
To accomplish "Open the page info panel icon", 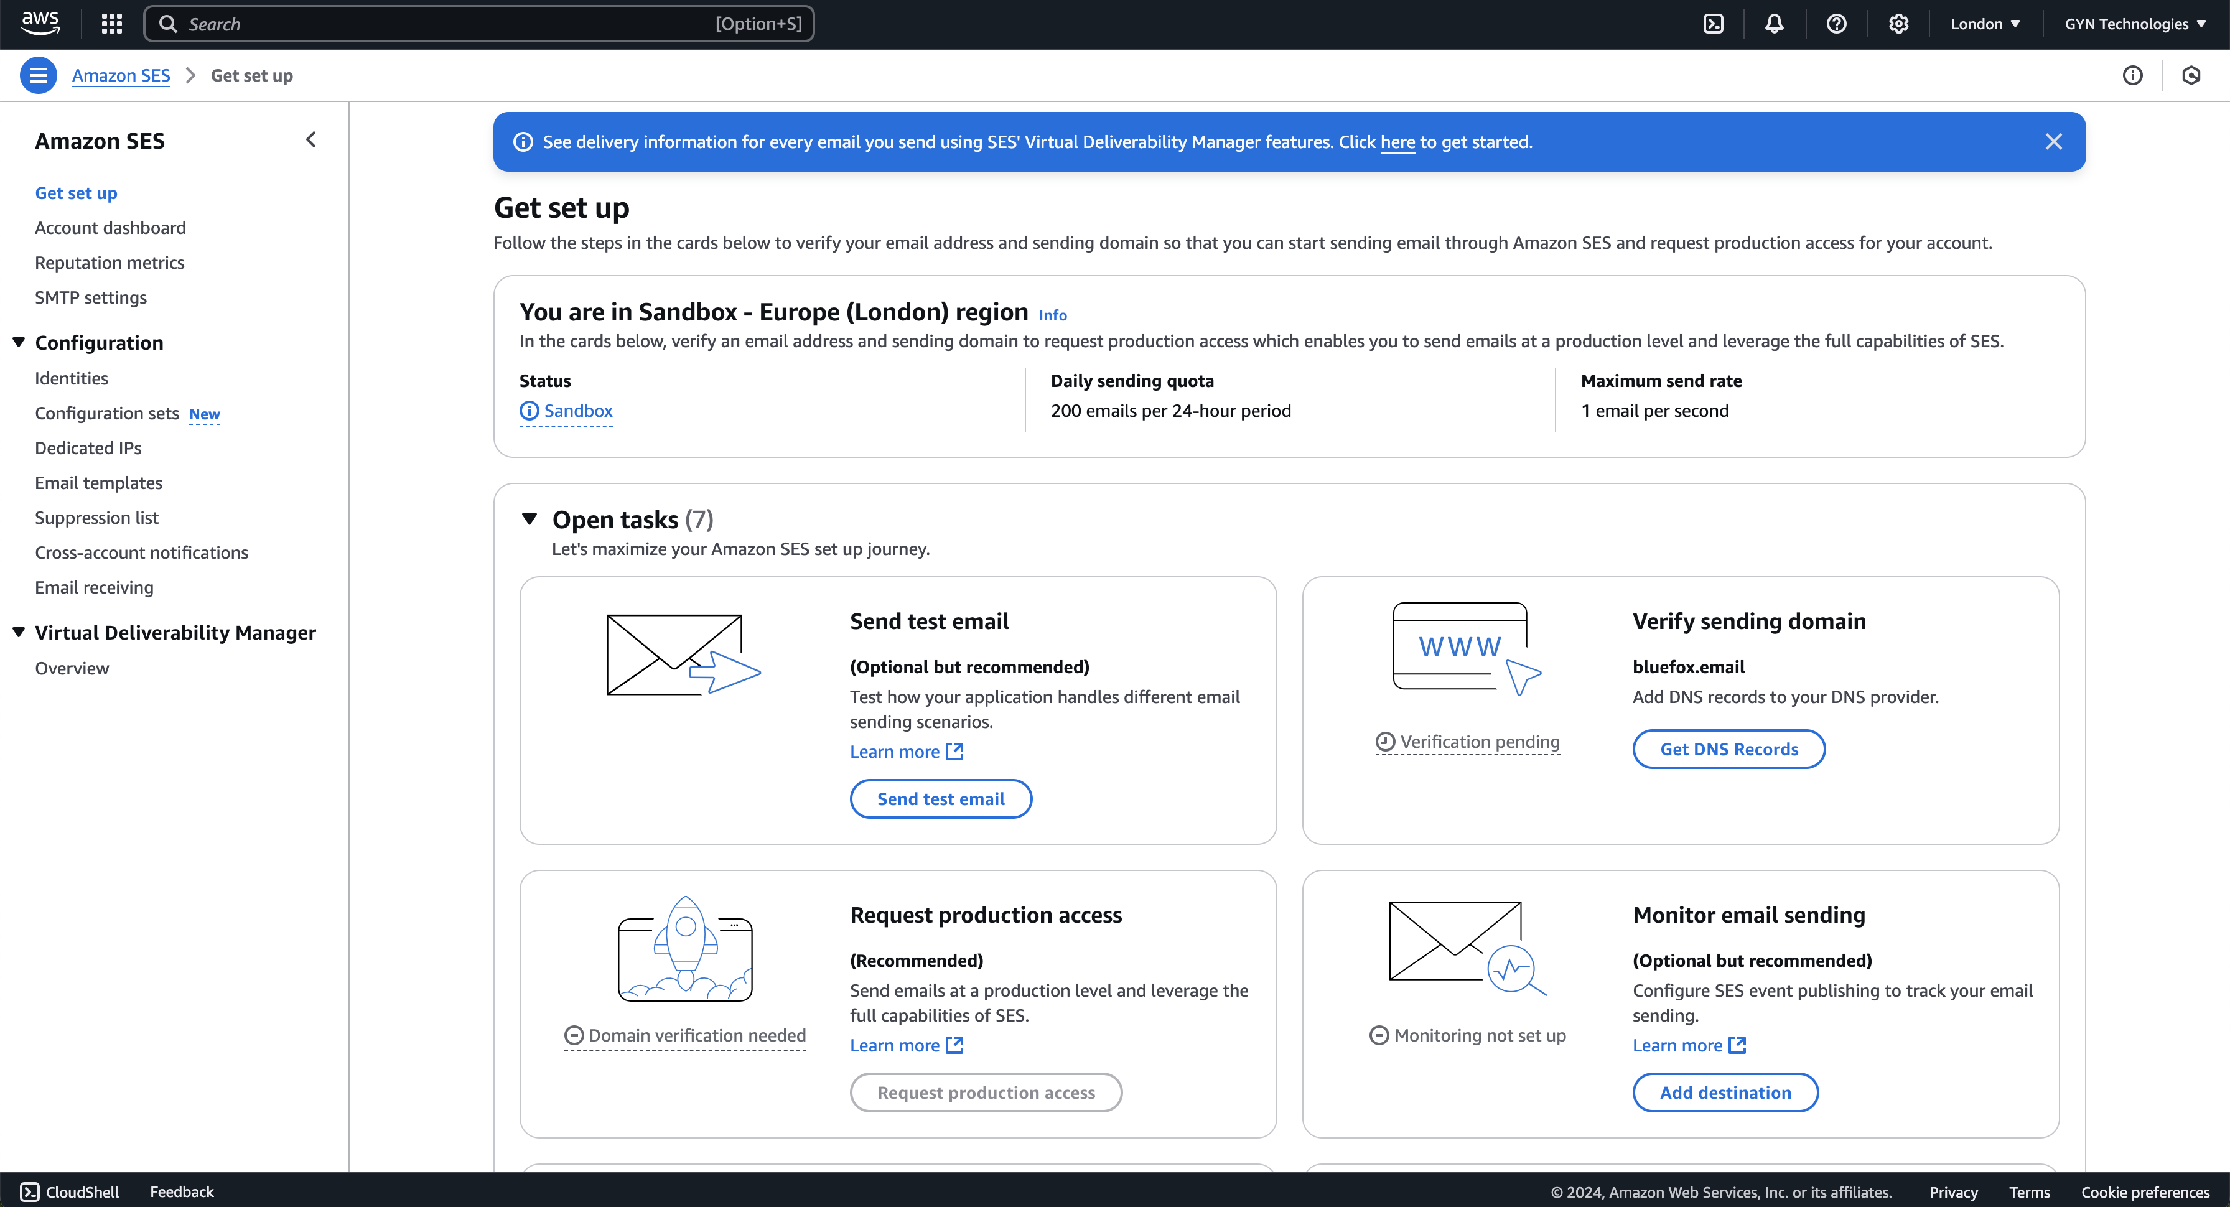I will [x=2133, y=75].
